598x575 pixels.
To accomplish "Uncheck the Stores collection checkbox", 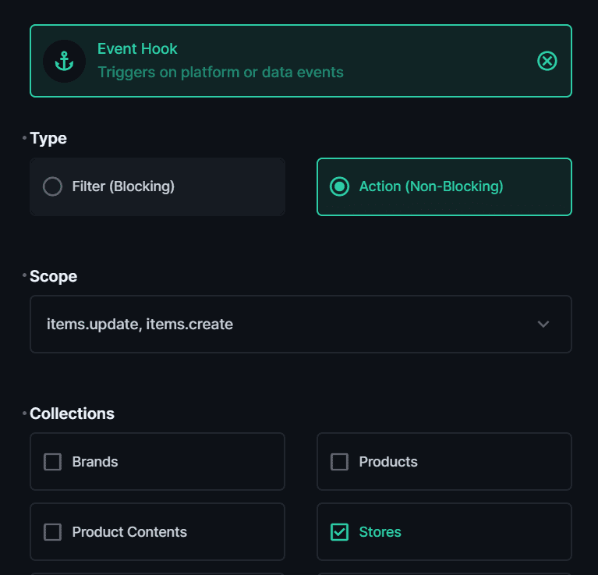I will tap(339, 532).
